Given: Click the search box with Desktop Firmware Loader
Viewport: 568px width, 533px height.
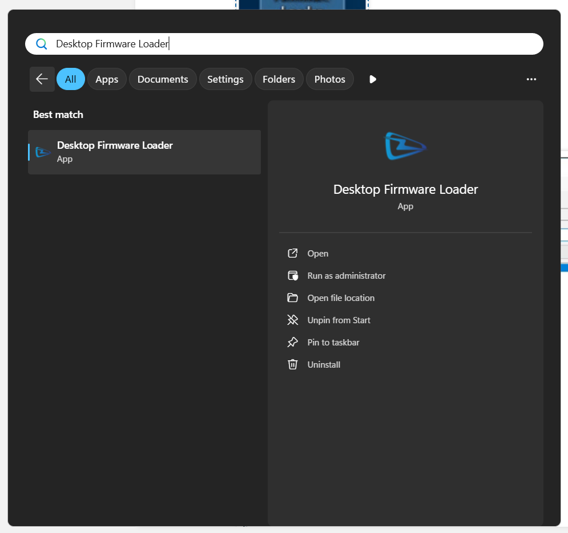Looking at the screenshot, I should 284,44.
